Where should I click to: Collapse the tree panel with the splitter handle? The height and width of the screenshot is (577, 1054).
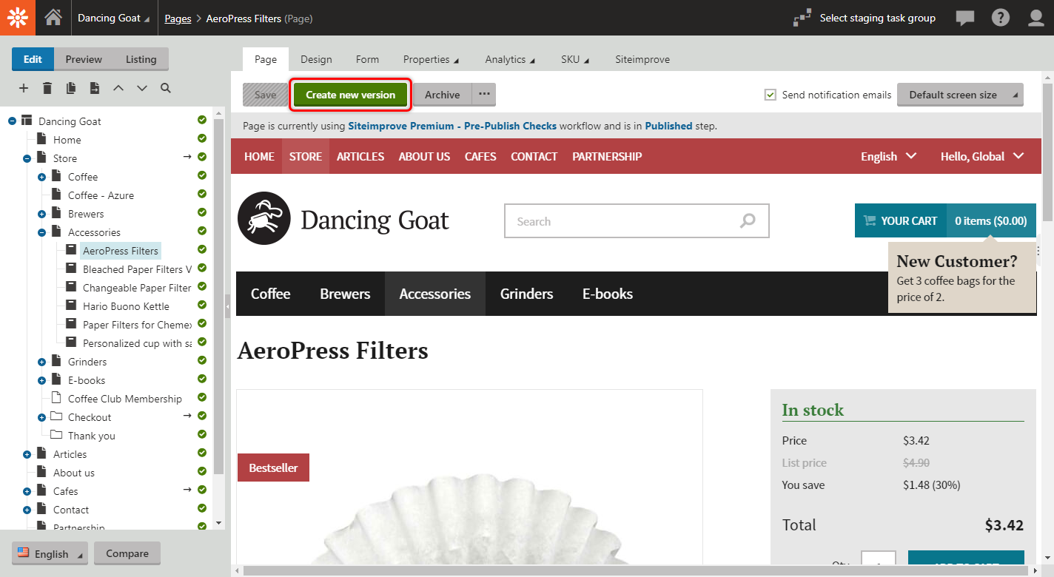(x=228, y=306)
